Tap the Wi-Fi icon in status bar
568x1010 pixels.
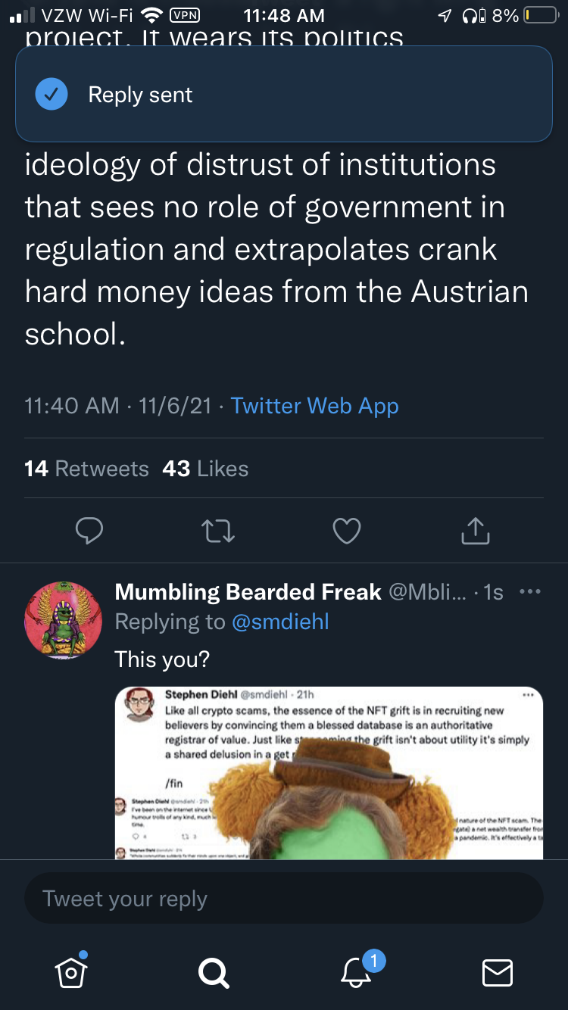(152, 15)
